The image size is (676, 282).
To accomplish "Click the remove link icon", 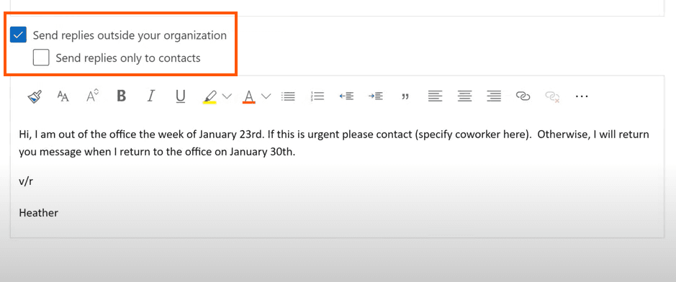I will point(552,97).
